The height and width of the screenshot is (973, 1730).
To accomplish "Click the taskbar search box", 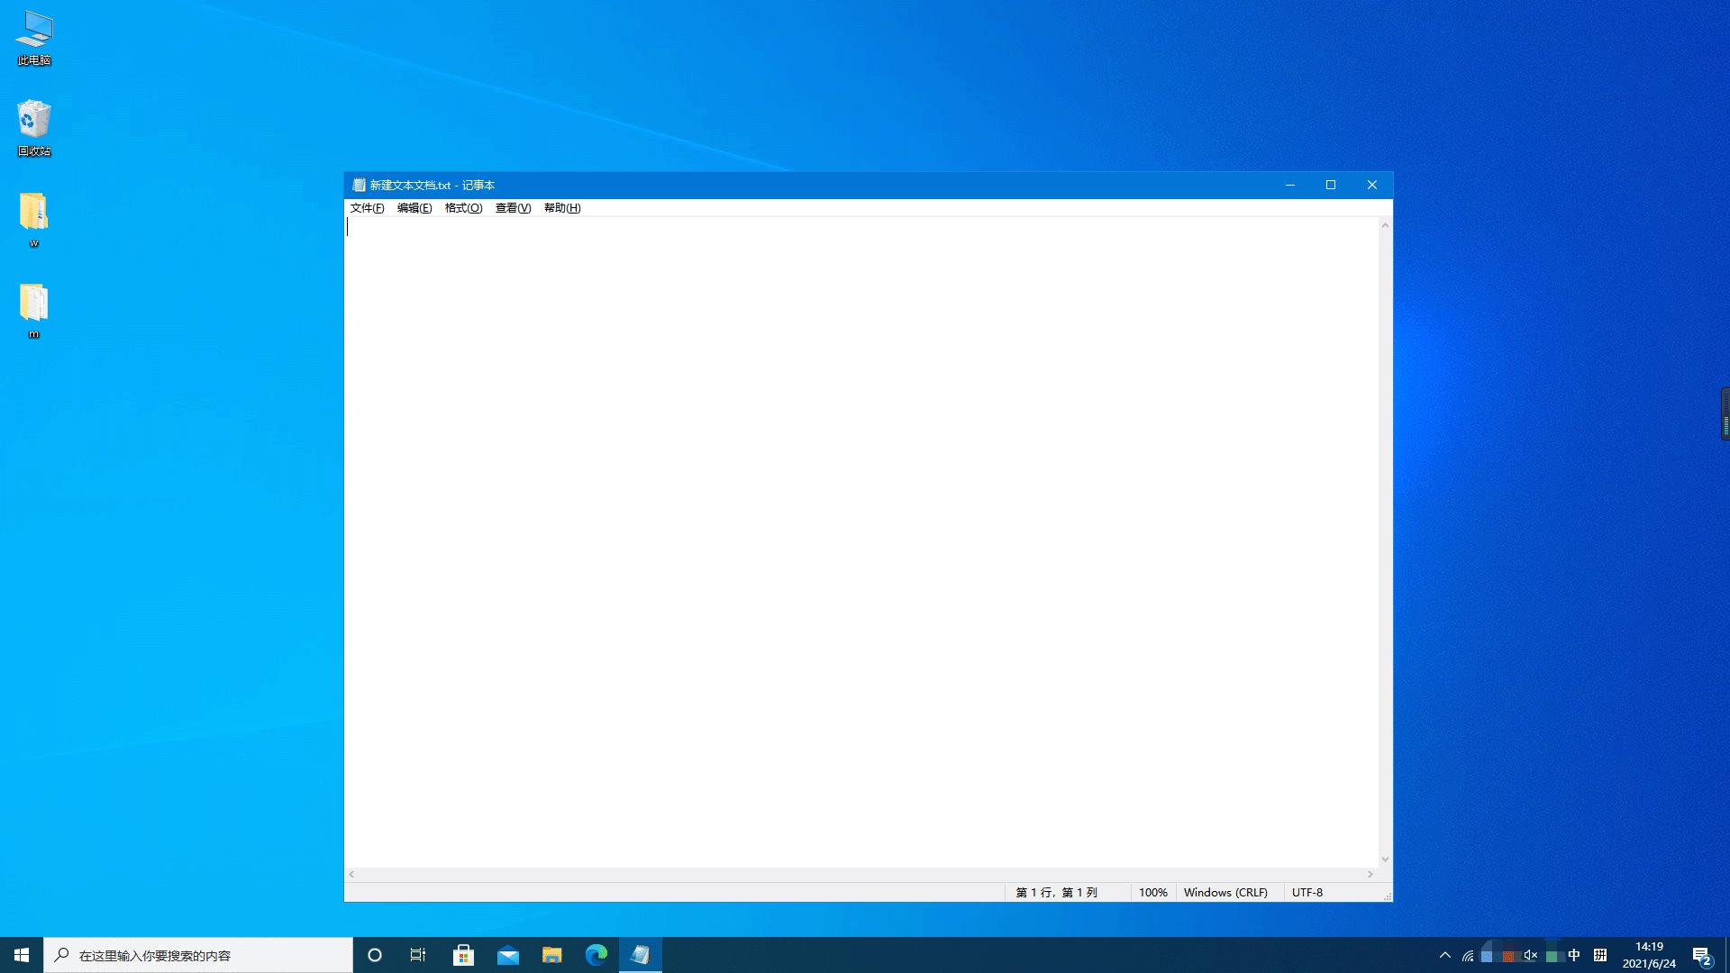I will [x=198, y=955].
